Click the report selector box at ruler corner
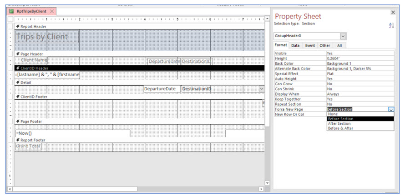This screenshot has width=405, height=195. click(x=10, y=19)
